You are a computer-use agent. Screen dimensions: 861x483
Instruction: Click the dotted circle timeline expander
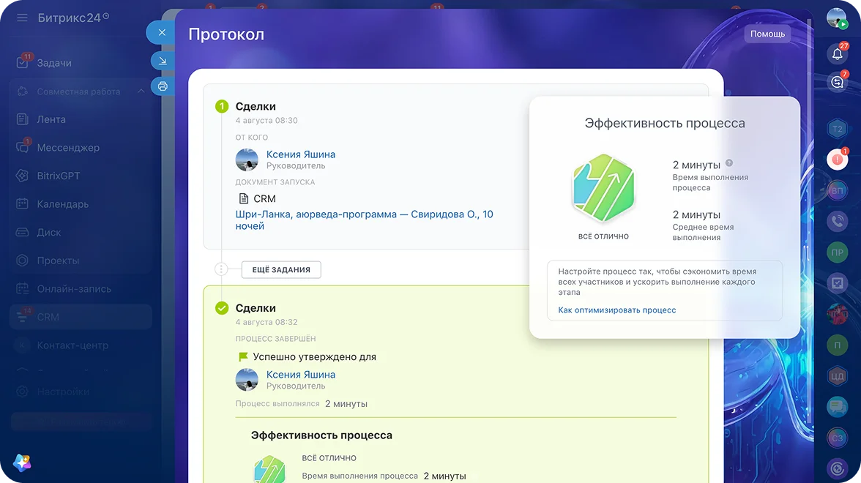tap(221, 269)
